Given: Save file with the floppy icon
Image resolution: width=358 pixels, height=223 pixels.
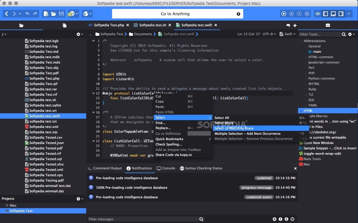Looking at the screenshot, I should click(x=61, y=14).
